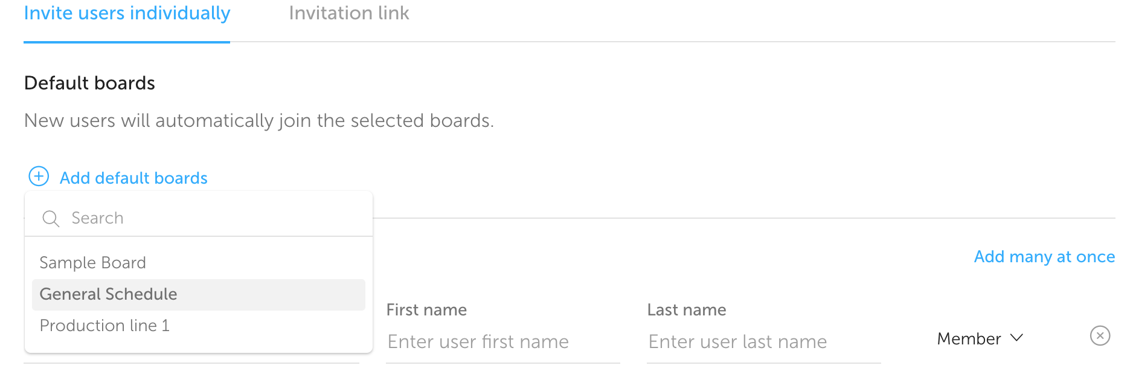Select the Invite users individually tab
This screenshot has width=1133, height=371.
(127, 13)
